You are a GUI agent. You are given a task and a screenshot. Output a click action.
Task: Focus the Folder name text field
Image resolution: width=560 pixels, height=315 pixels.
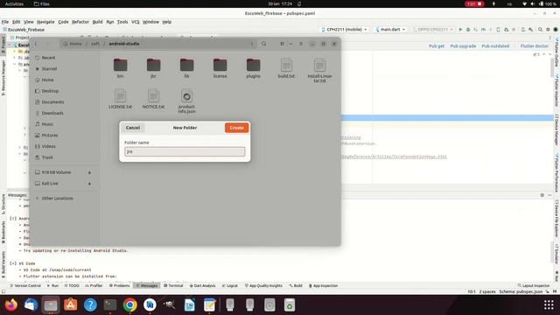coord(185,151)
